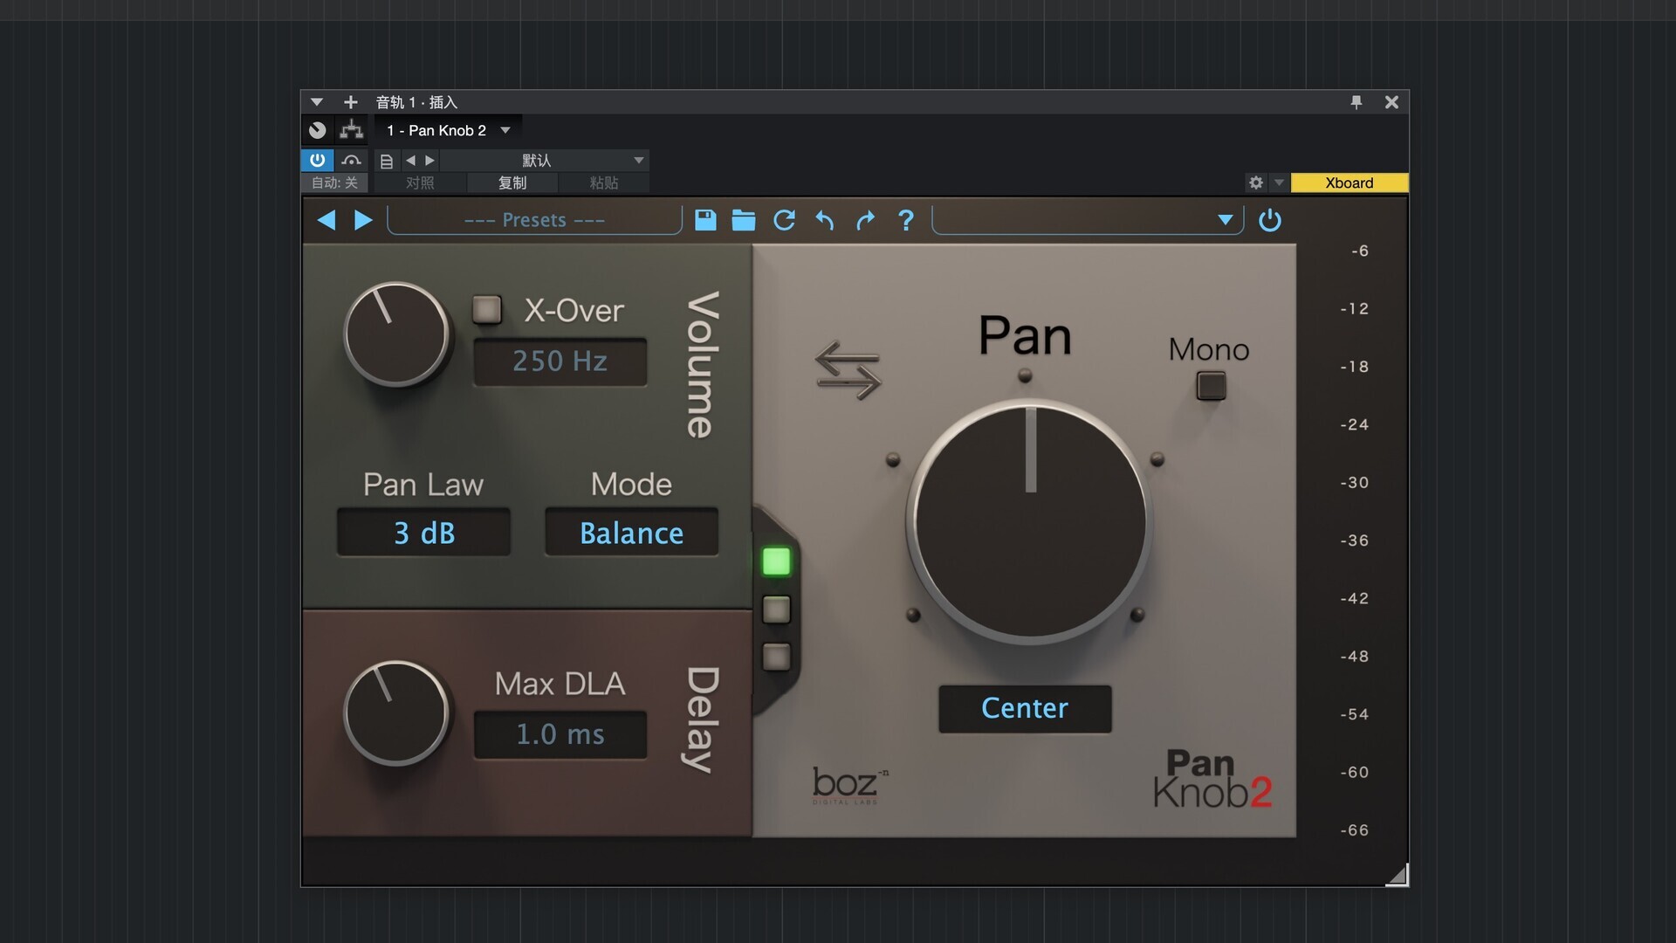The height and width of the screenshot is (943, 1676).
Task: Expand the Presets selector box
Action: [x=534, y=220]
